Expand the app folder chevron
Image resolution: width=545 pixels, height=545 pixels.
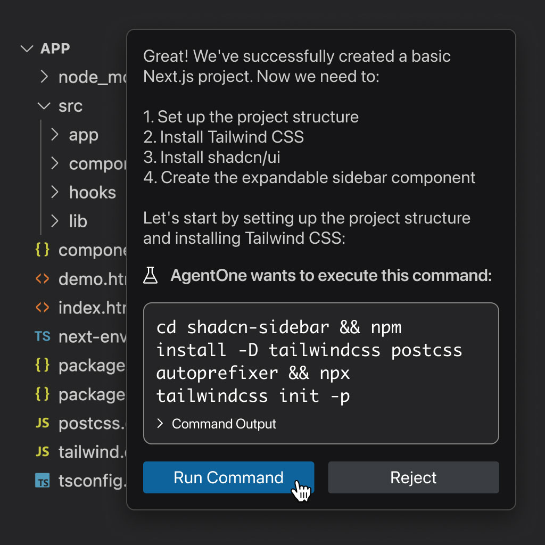[x=54, y=135]
